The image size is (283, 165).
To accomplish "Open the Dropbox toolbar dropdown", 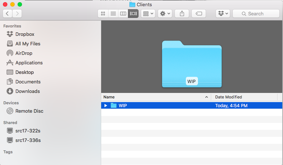I will (223, 14).
